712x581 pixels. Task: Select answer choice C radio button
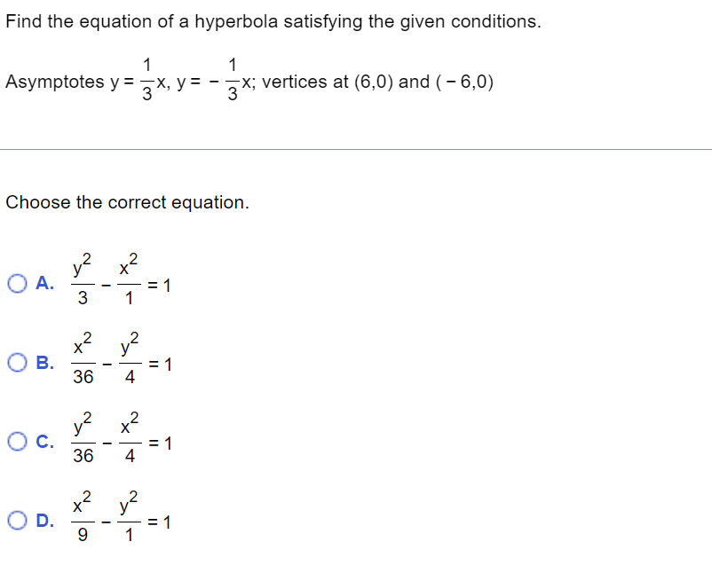[x=16, y=440]
